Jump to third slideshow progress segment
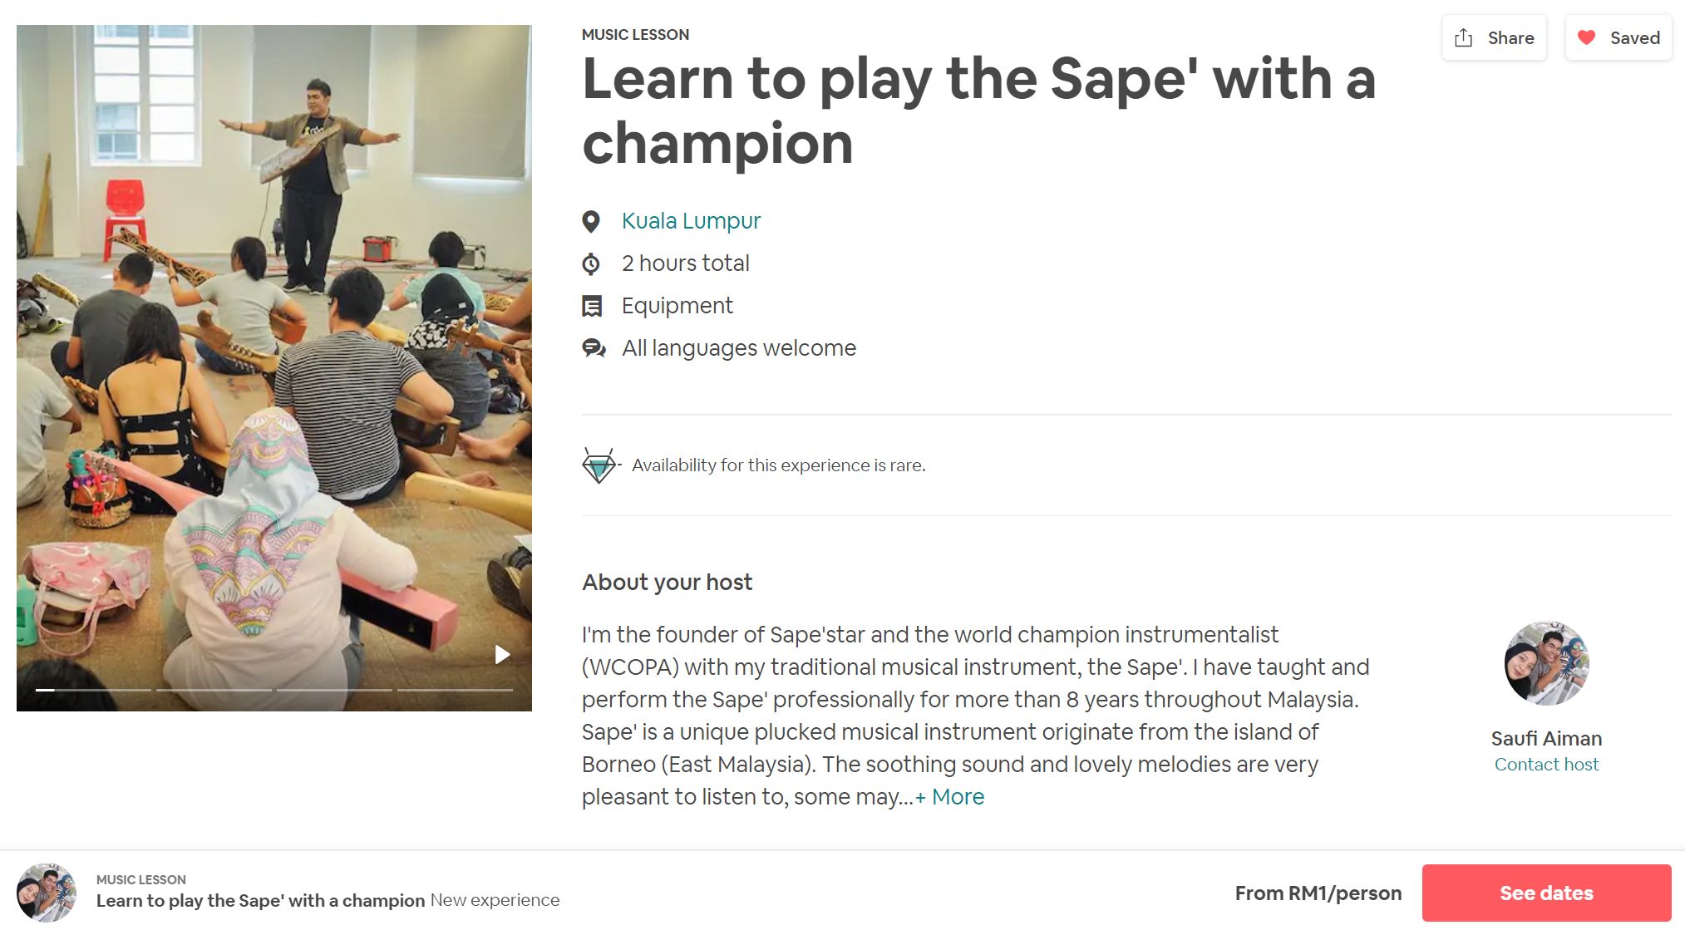 (334, 690)
